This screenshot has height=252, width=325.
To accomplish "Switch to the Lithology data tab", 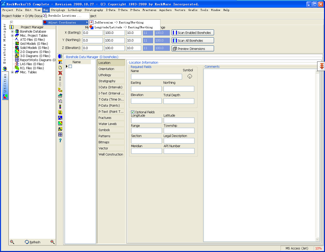I will coord(111,75).
